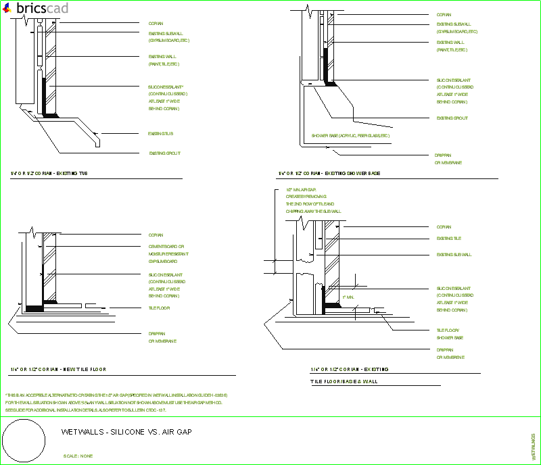
Task: Select the title '1/4" OR 1/2" CORIAN - NEW TILE FLOOR'
Action: click(x=58, y=370)
